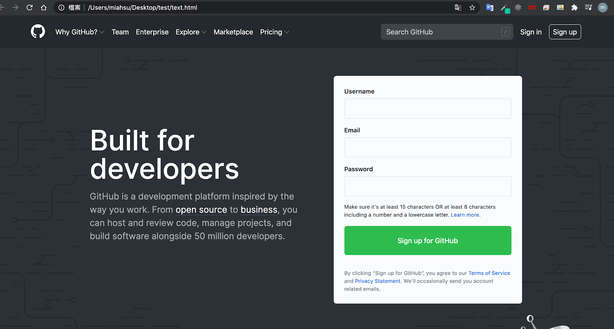This screenshot has width=614, height=329.
Task: Click the Built for developers heading
Action: click(165, 155)
